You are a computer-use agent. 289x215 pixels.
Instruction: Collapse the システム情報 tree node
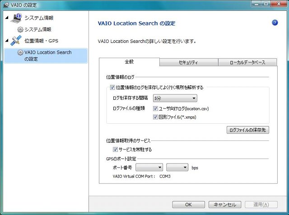pos(7,18)
